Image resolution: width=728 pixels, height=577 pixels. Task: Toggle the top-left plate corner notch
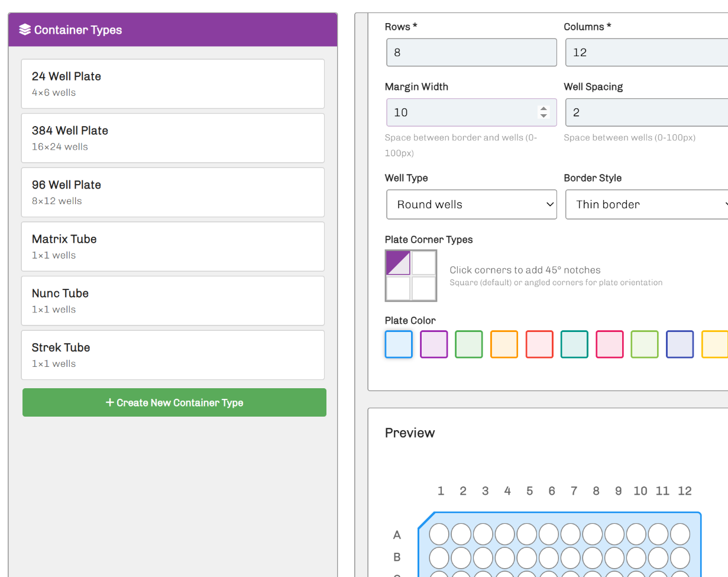(x=398, y=263)
